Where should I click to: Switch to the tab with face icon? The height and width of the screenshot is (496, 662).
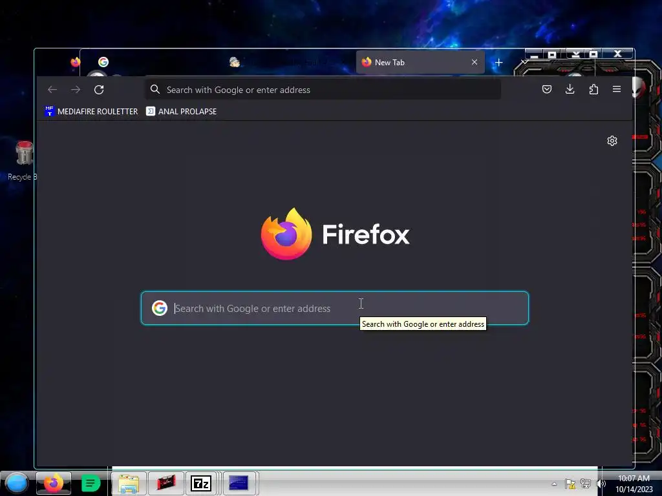235,63
